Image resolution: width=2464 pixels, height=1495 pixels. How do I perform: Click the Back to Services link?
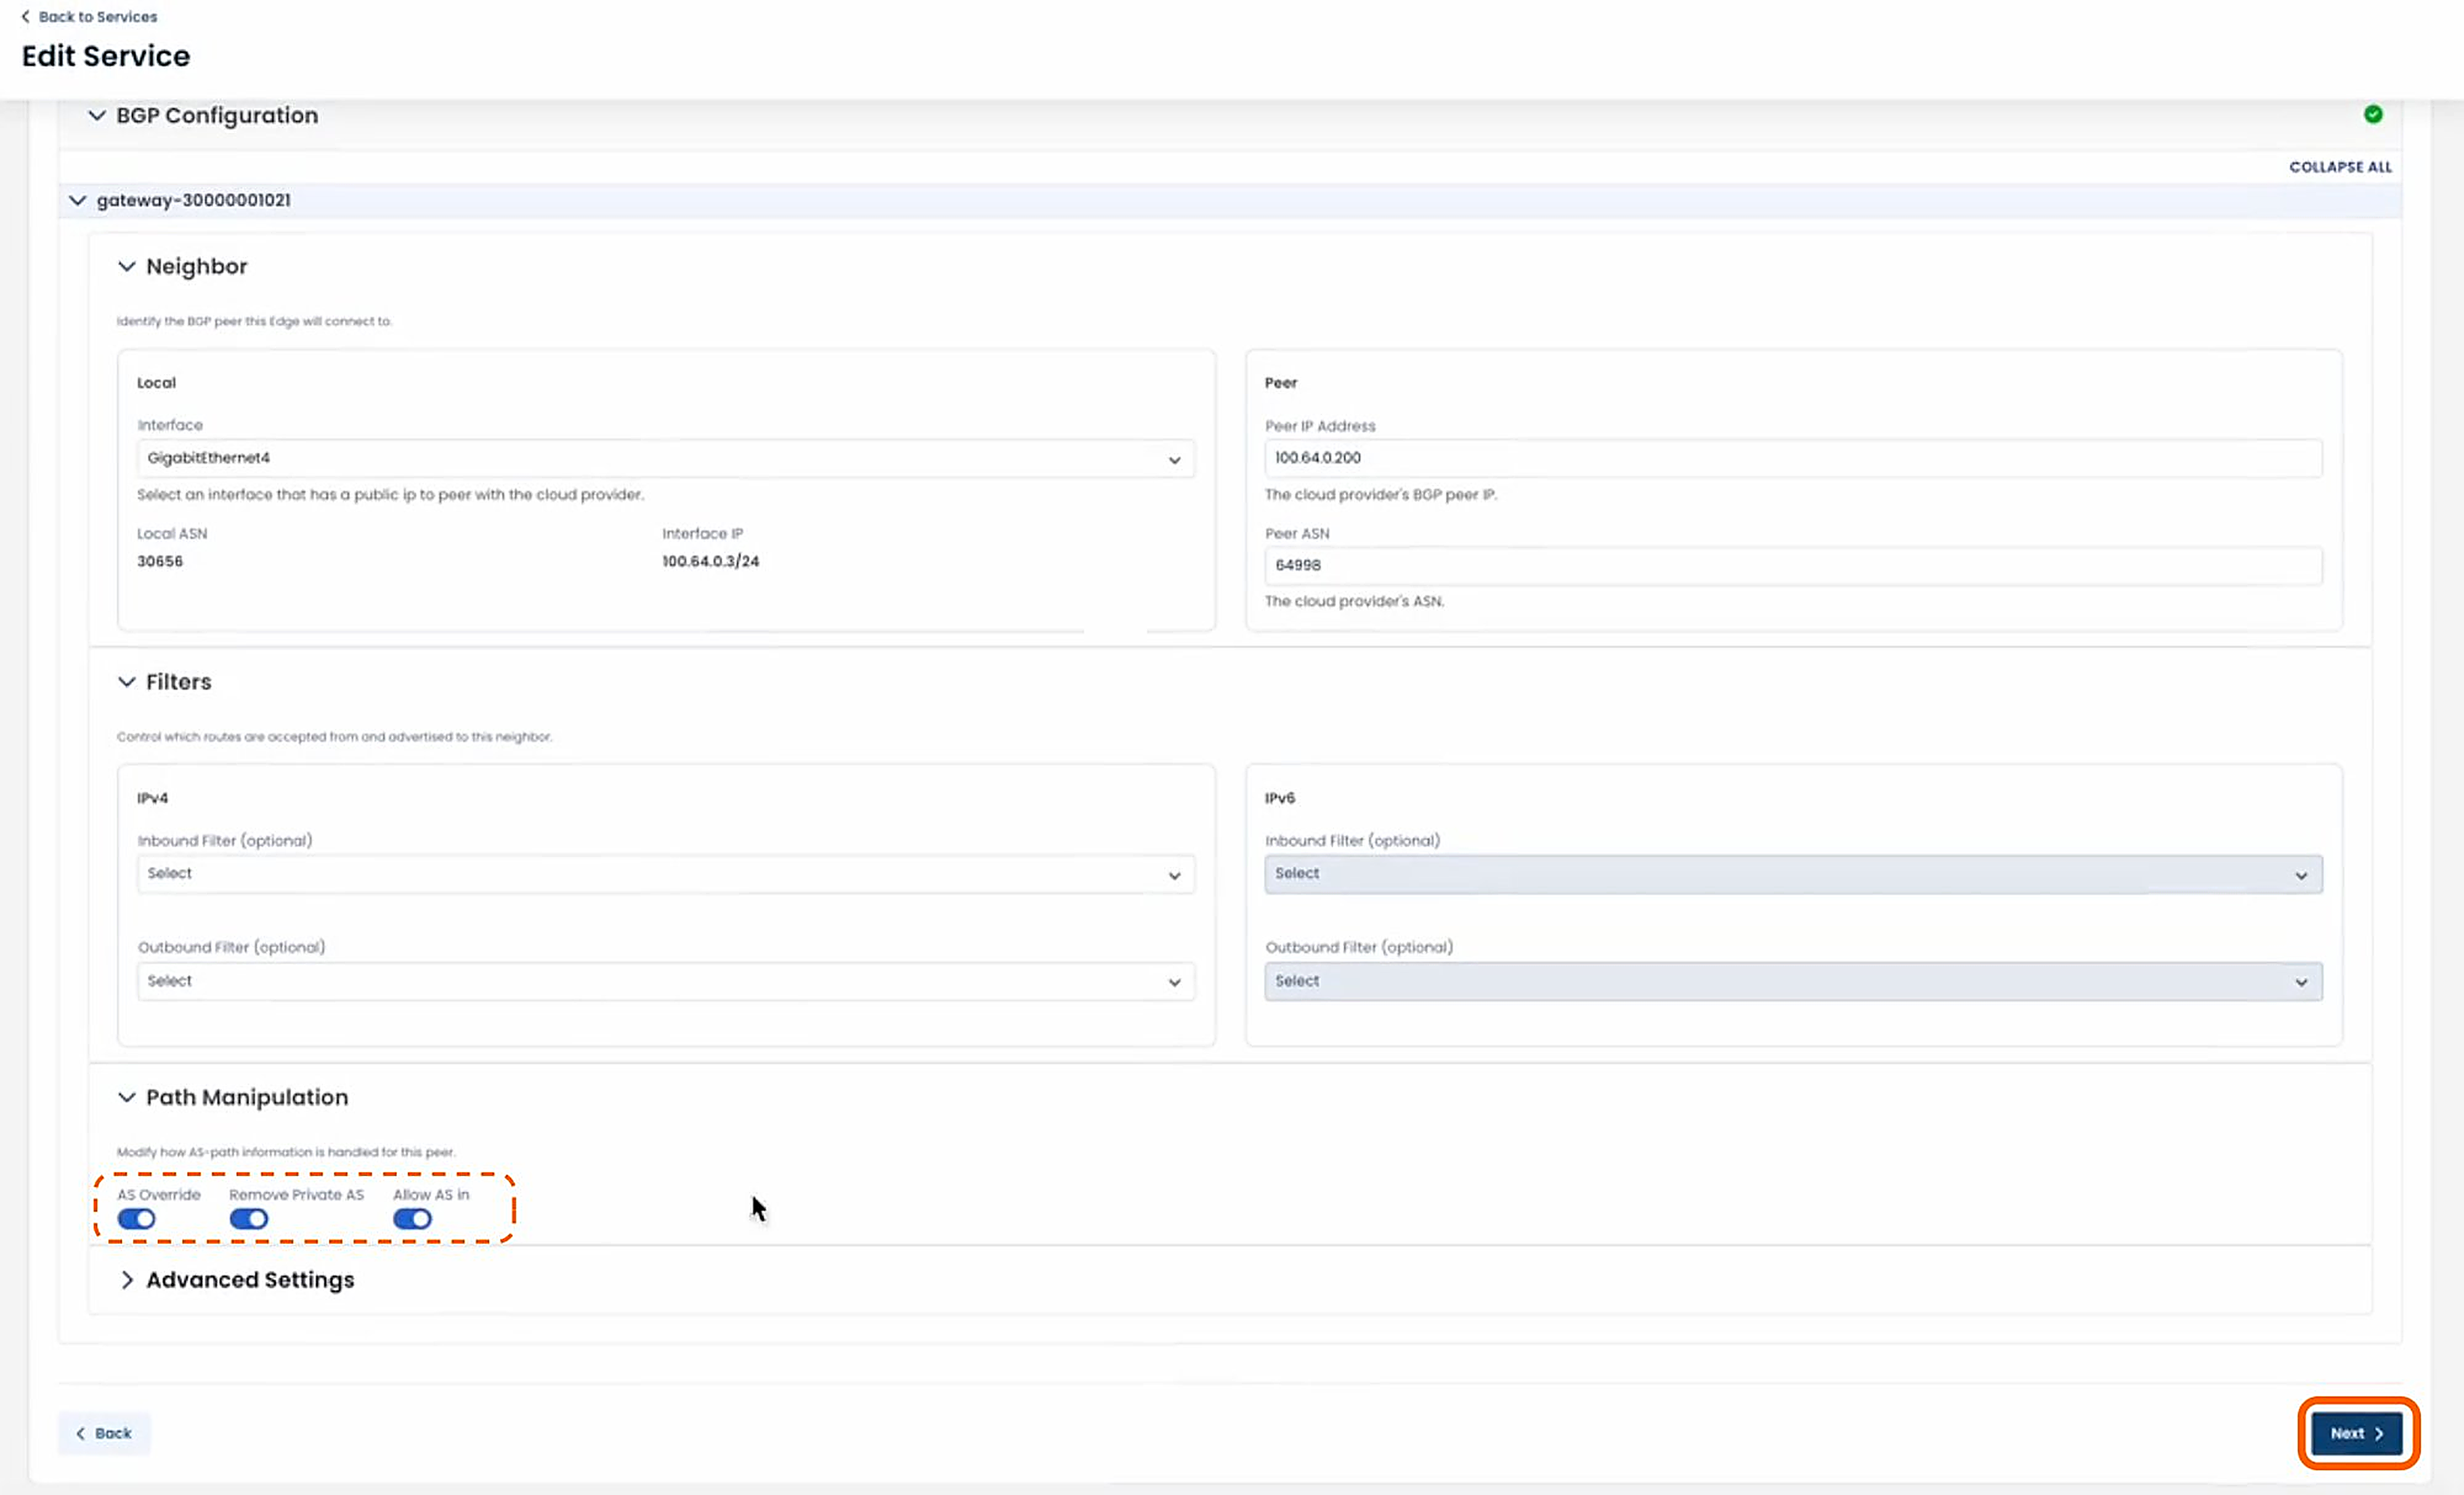[89, 17]
